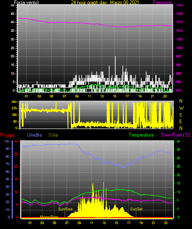
Task: Click the highest wind gust spike near 15
Action: click(x=115, y=57)
